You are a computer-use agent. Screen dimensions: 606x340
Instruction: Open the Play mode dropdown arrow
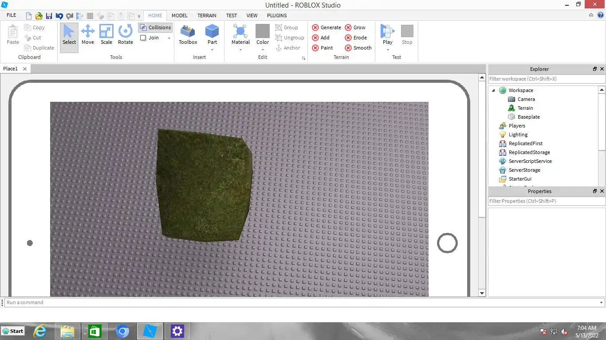[388, 49]
